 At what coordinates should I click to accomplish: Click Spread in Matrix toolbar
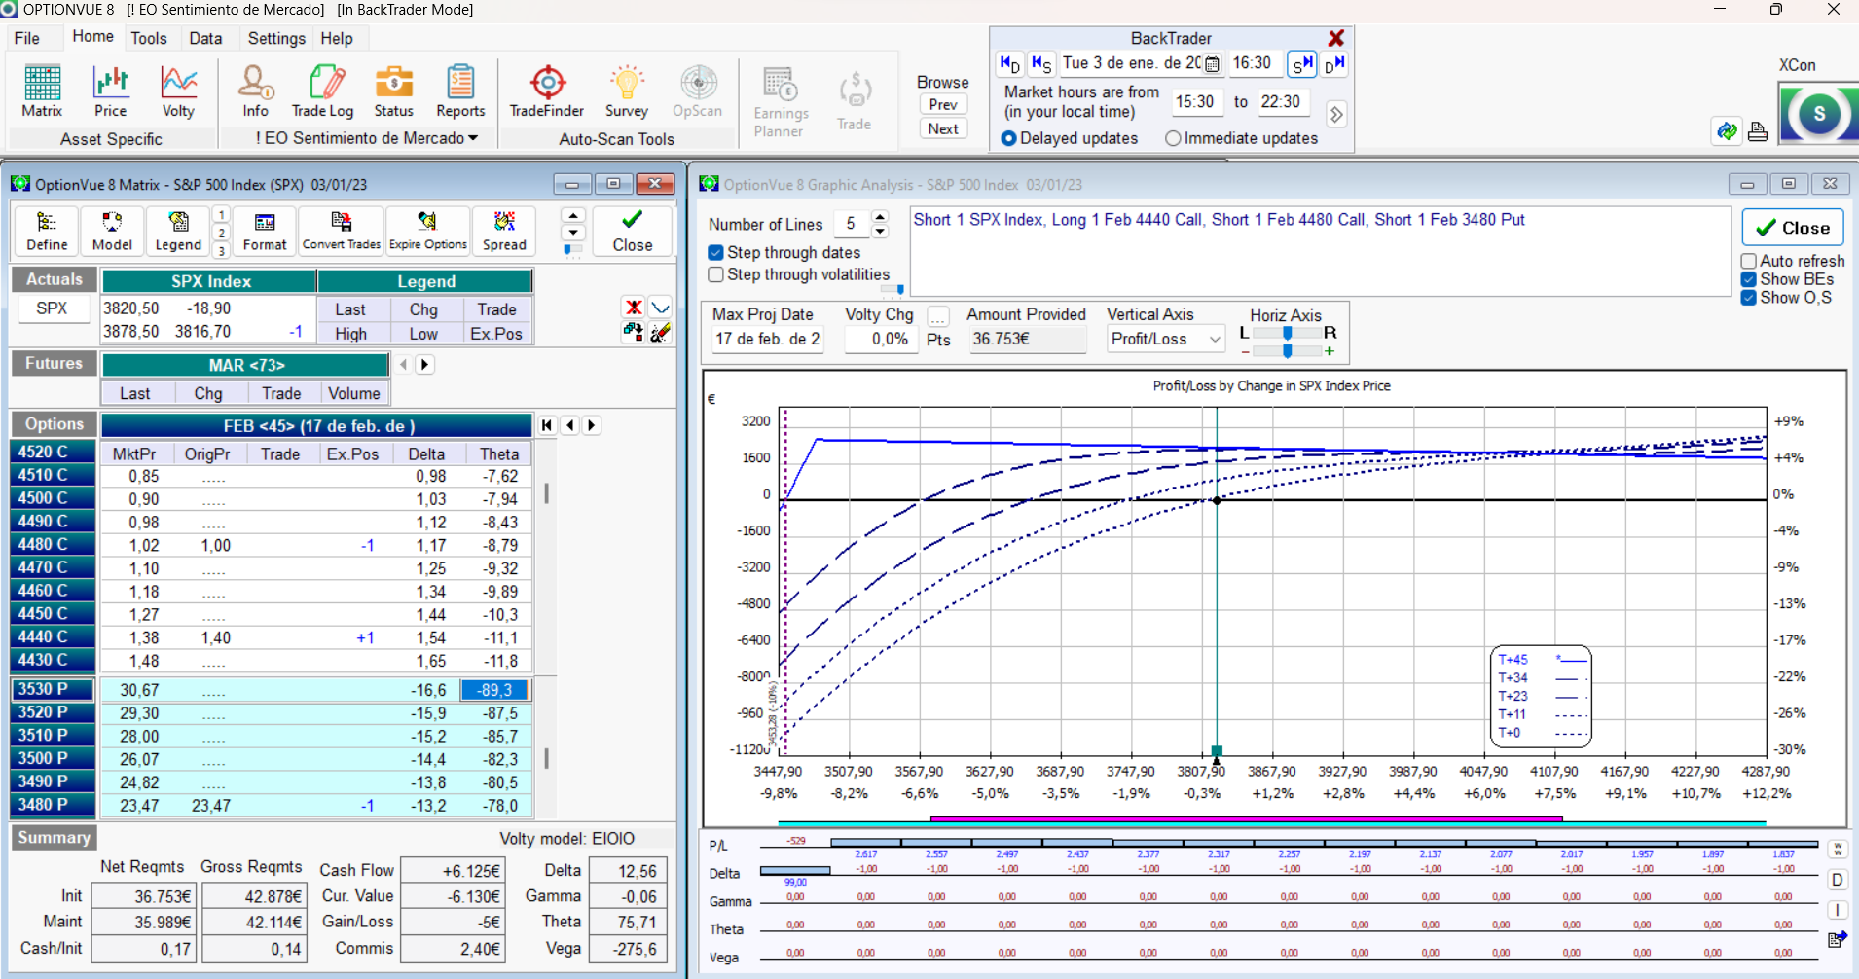[x=504, y=232]
